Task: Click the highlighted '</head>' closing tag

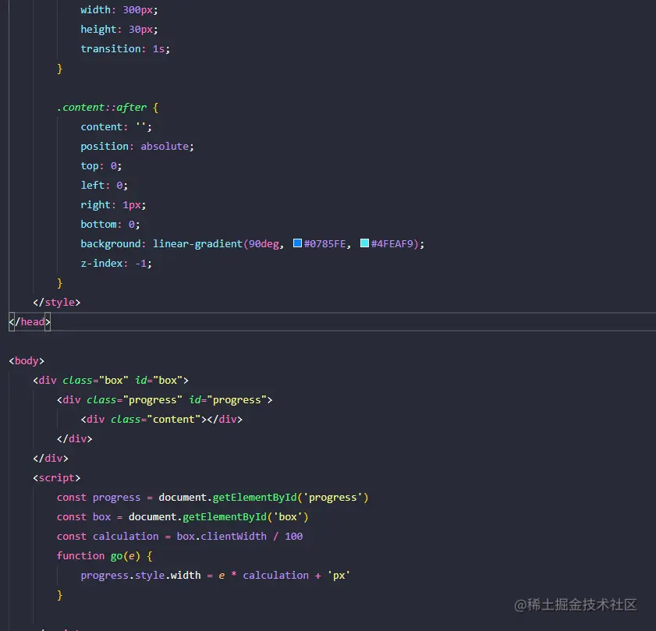Action: point(30,322)
